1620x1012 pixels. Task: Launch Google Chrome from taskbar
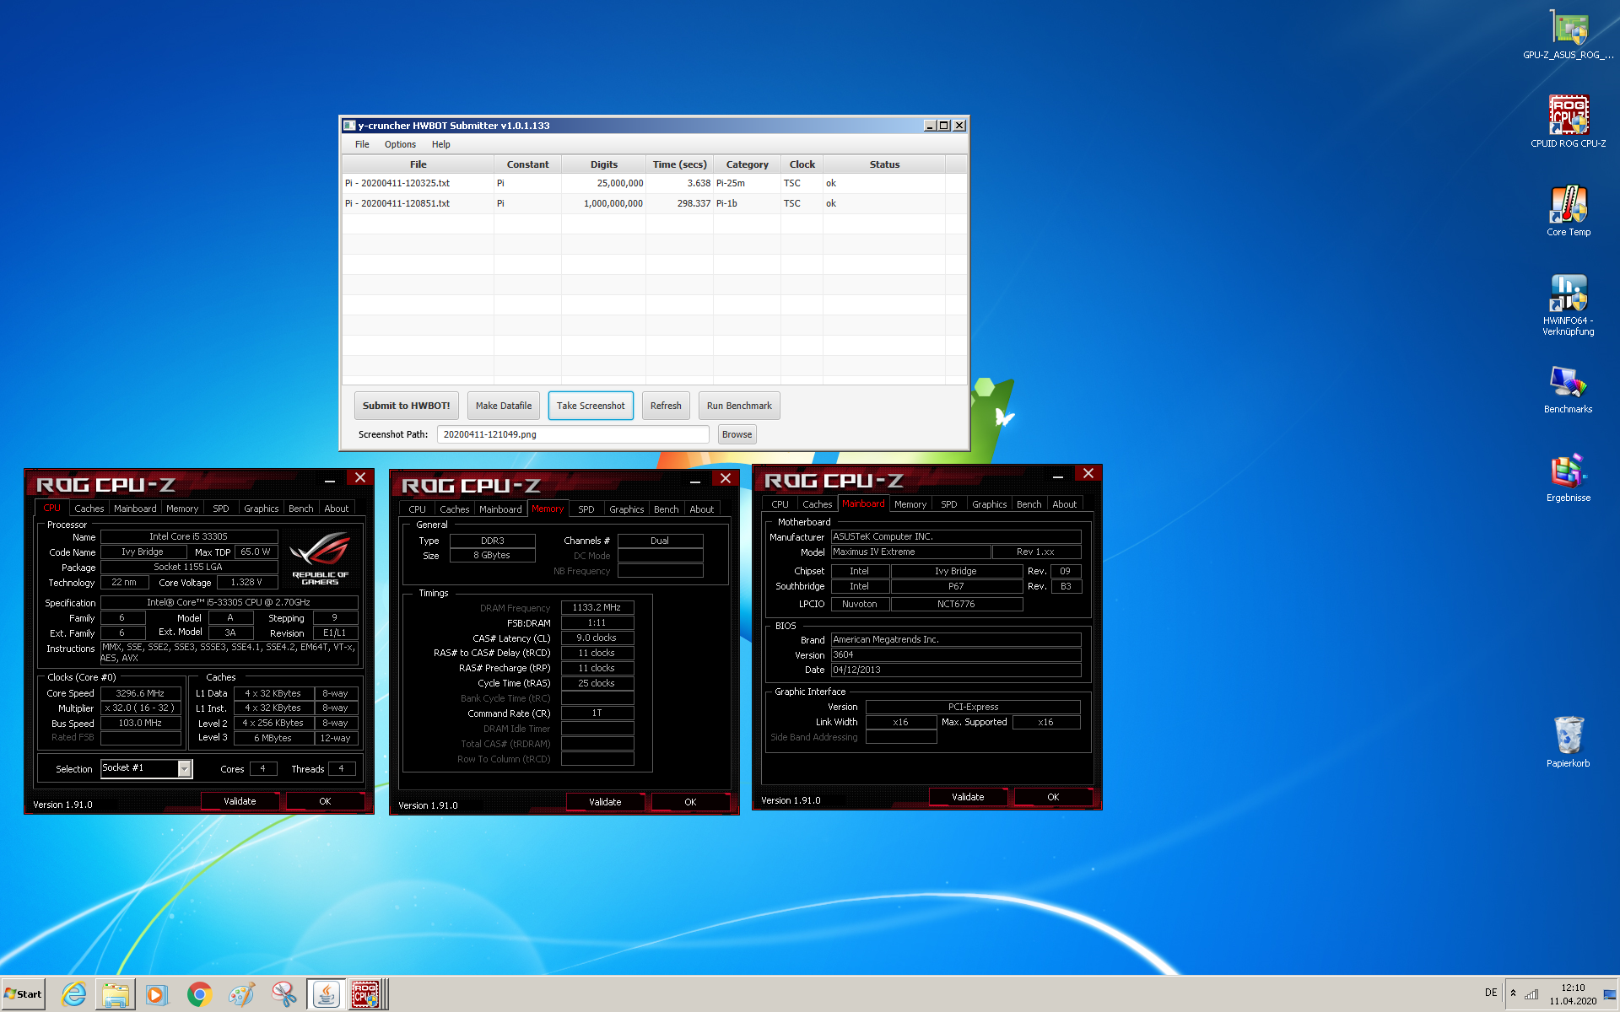click(199, 995)
